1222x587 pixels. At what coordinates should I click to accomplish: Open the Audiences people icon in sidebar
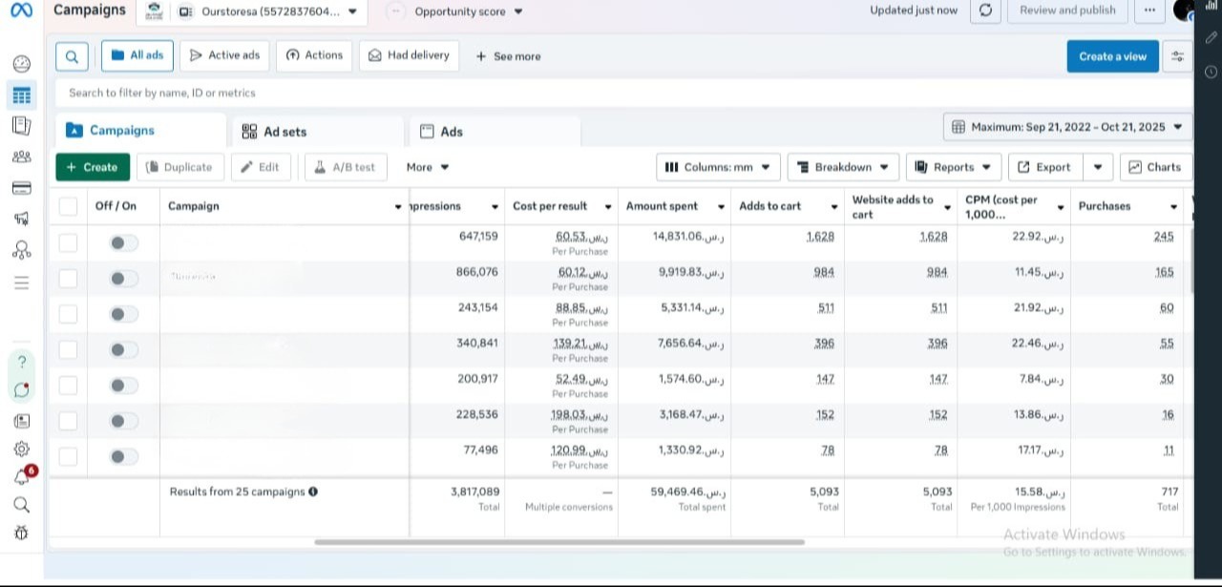[21, 157]
